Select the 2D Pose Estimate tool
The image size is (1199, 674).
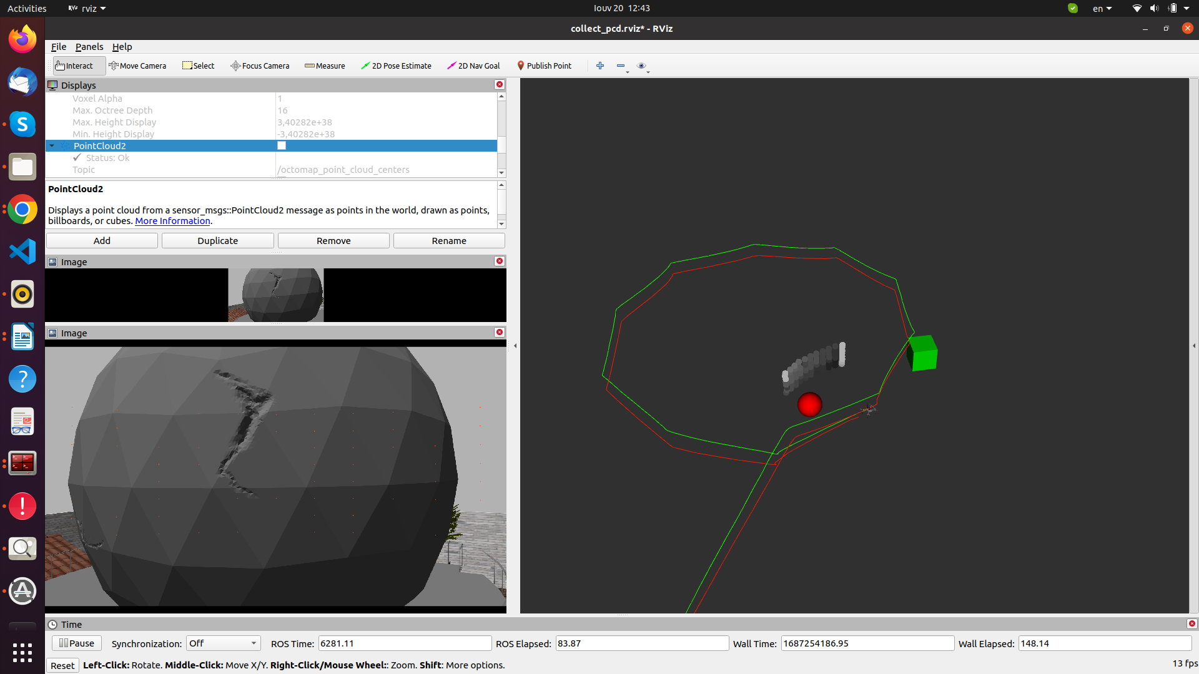coord(396,66)
